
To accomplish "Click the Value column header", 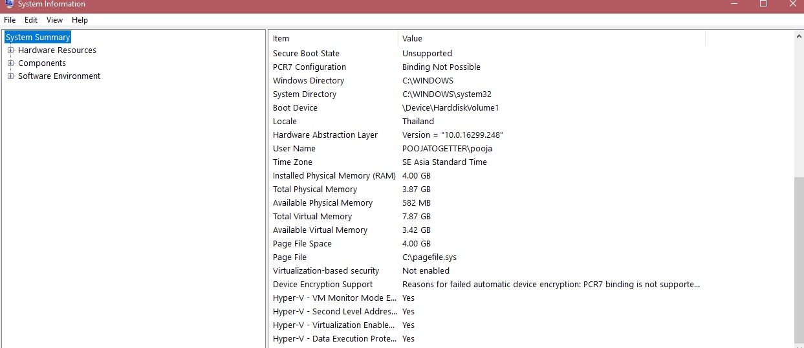I will pos(550,39).
